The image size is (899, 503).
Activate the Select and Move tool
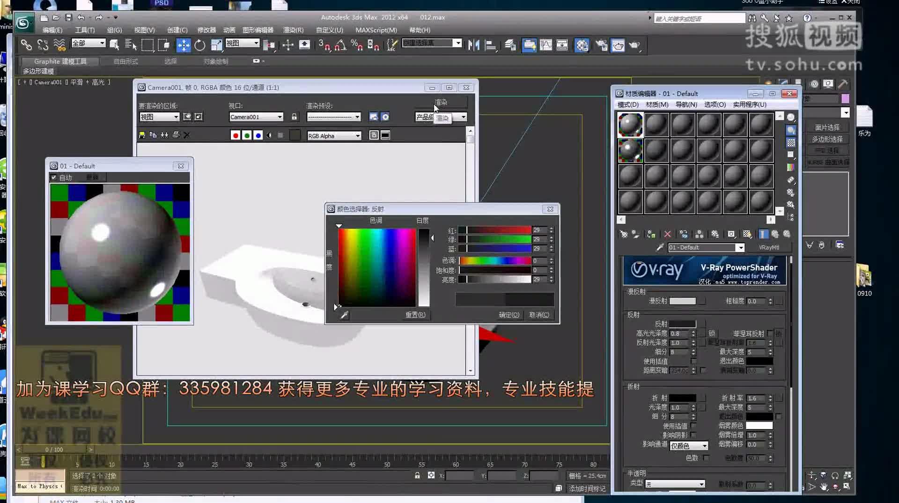coord(184,45)
